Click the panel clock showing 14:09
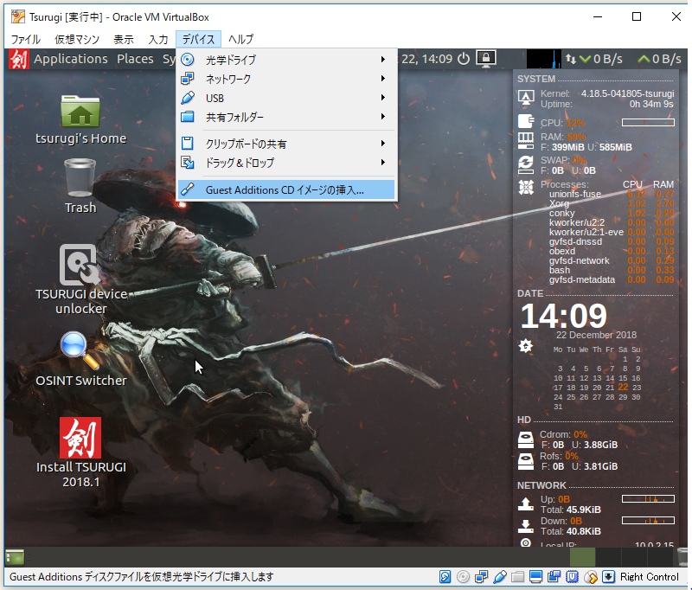Viewport: 692px width, 590px height. pos(427,59)
